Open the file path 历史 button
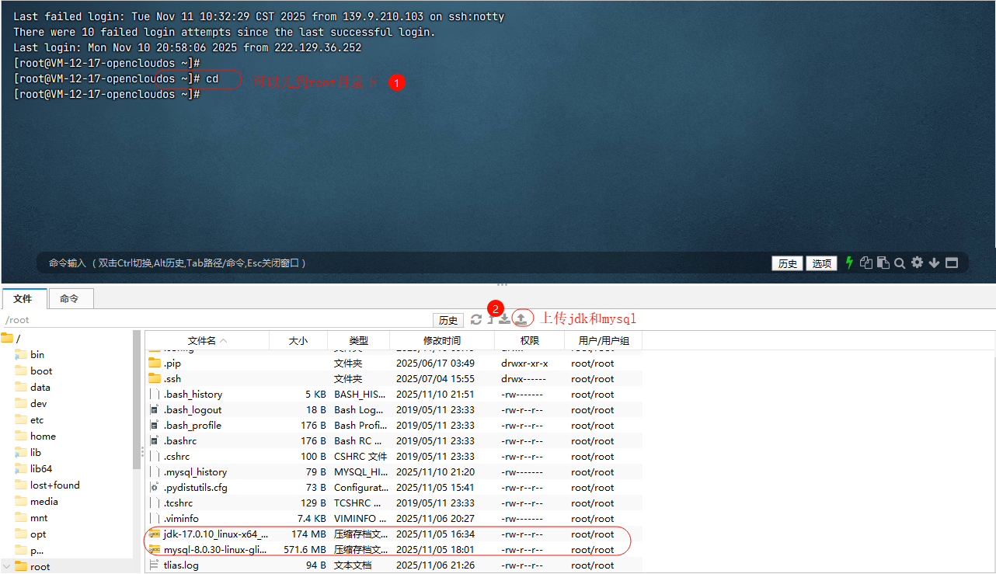 point(448,320)
